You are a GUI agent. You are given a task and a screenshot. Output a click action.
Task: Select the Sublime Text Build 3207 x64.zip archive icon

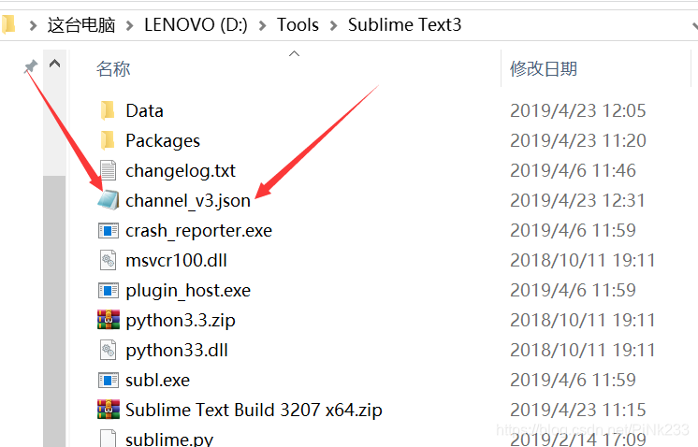coord(109,410)
